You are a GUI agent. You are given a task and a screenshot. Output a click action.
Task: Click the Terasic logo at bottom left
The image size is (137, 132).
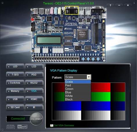(22, 127)
